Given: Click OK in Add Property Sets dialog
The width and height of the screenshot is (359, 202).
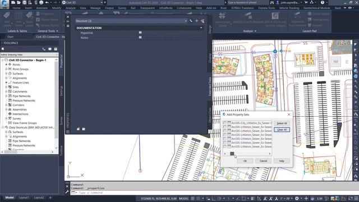Looking at the screenshot, I should pyautogui.click(x=245, y=161).
